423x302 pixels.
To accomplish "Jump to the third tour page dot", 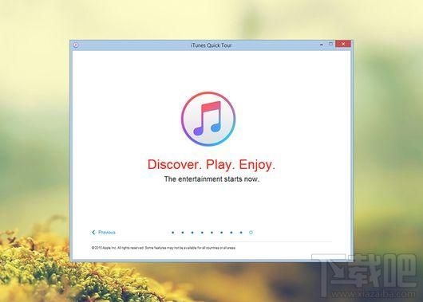I will pos(192,232).
